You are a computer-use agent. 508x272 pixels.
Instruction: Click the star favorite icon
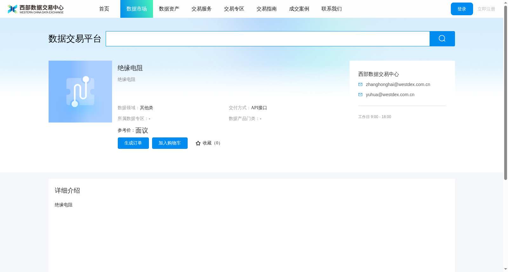pos(198,143)
